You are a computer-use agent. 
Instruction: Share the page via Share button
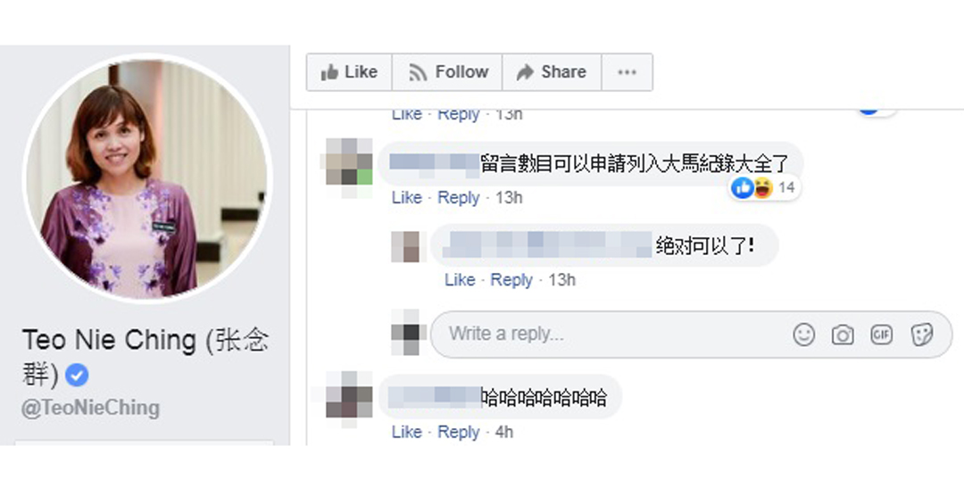(552, 72)
